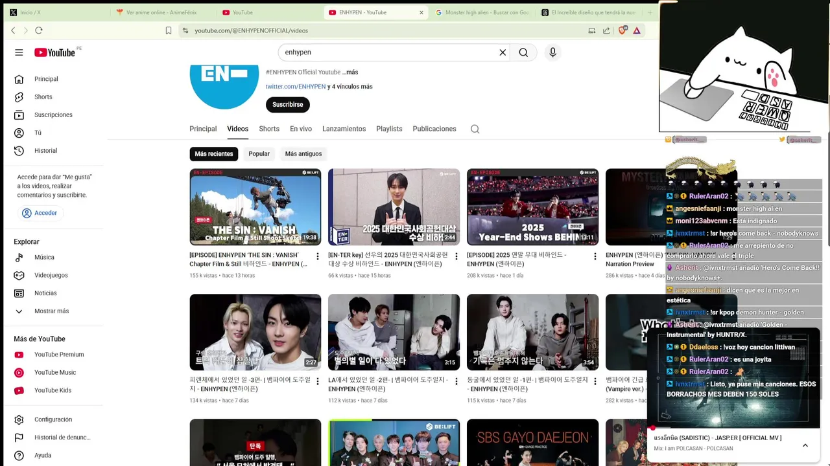
Task: Switch to Publicaciones tab
Action: tap(434, 129)
